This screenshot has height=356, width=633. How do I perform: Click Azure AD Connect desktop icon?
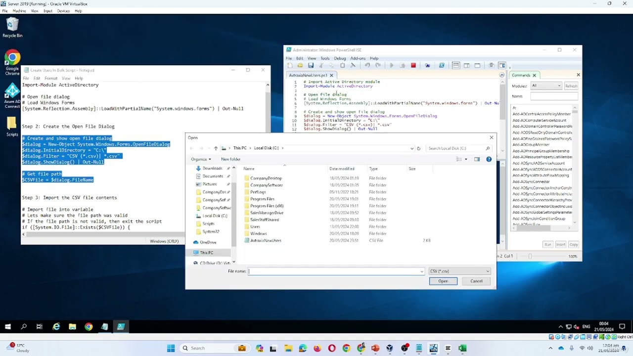click(x=12, y=96)
